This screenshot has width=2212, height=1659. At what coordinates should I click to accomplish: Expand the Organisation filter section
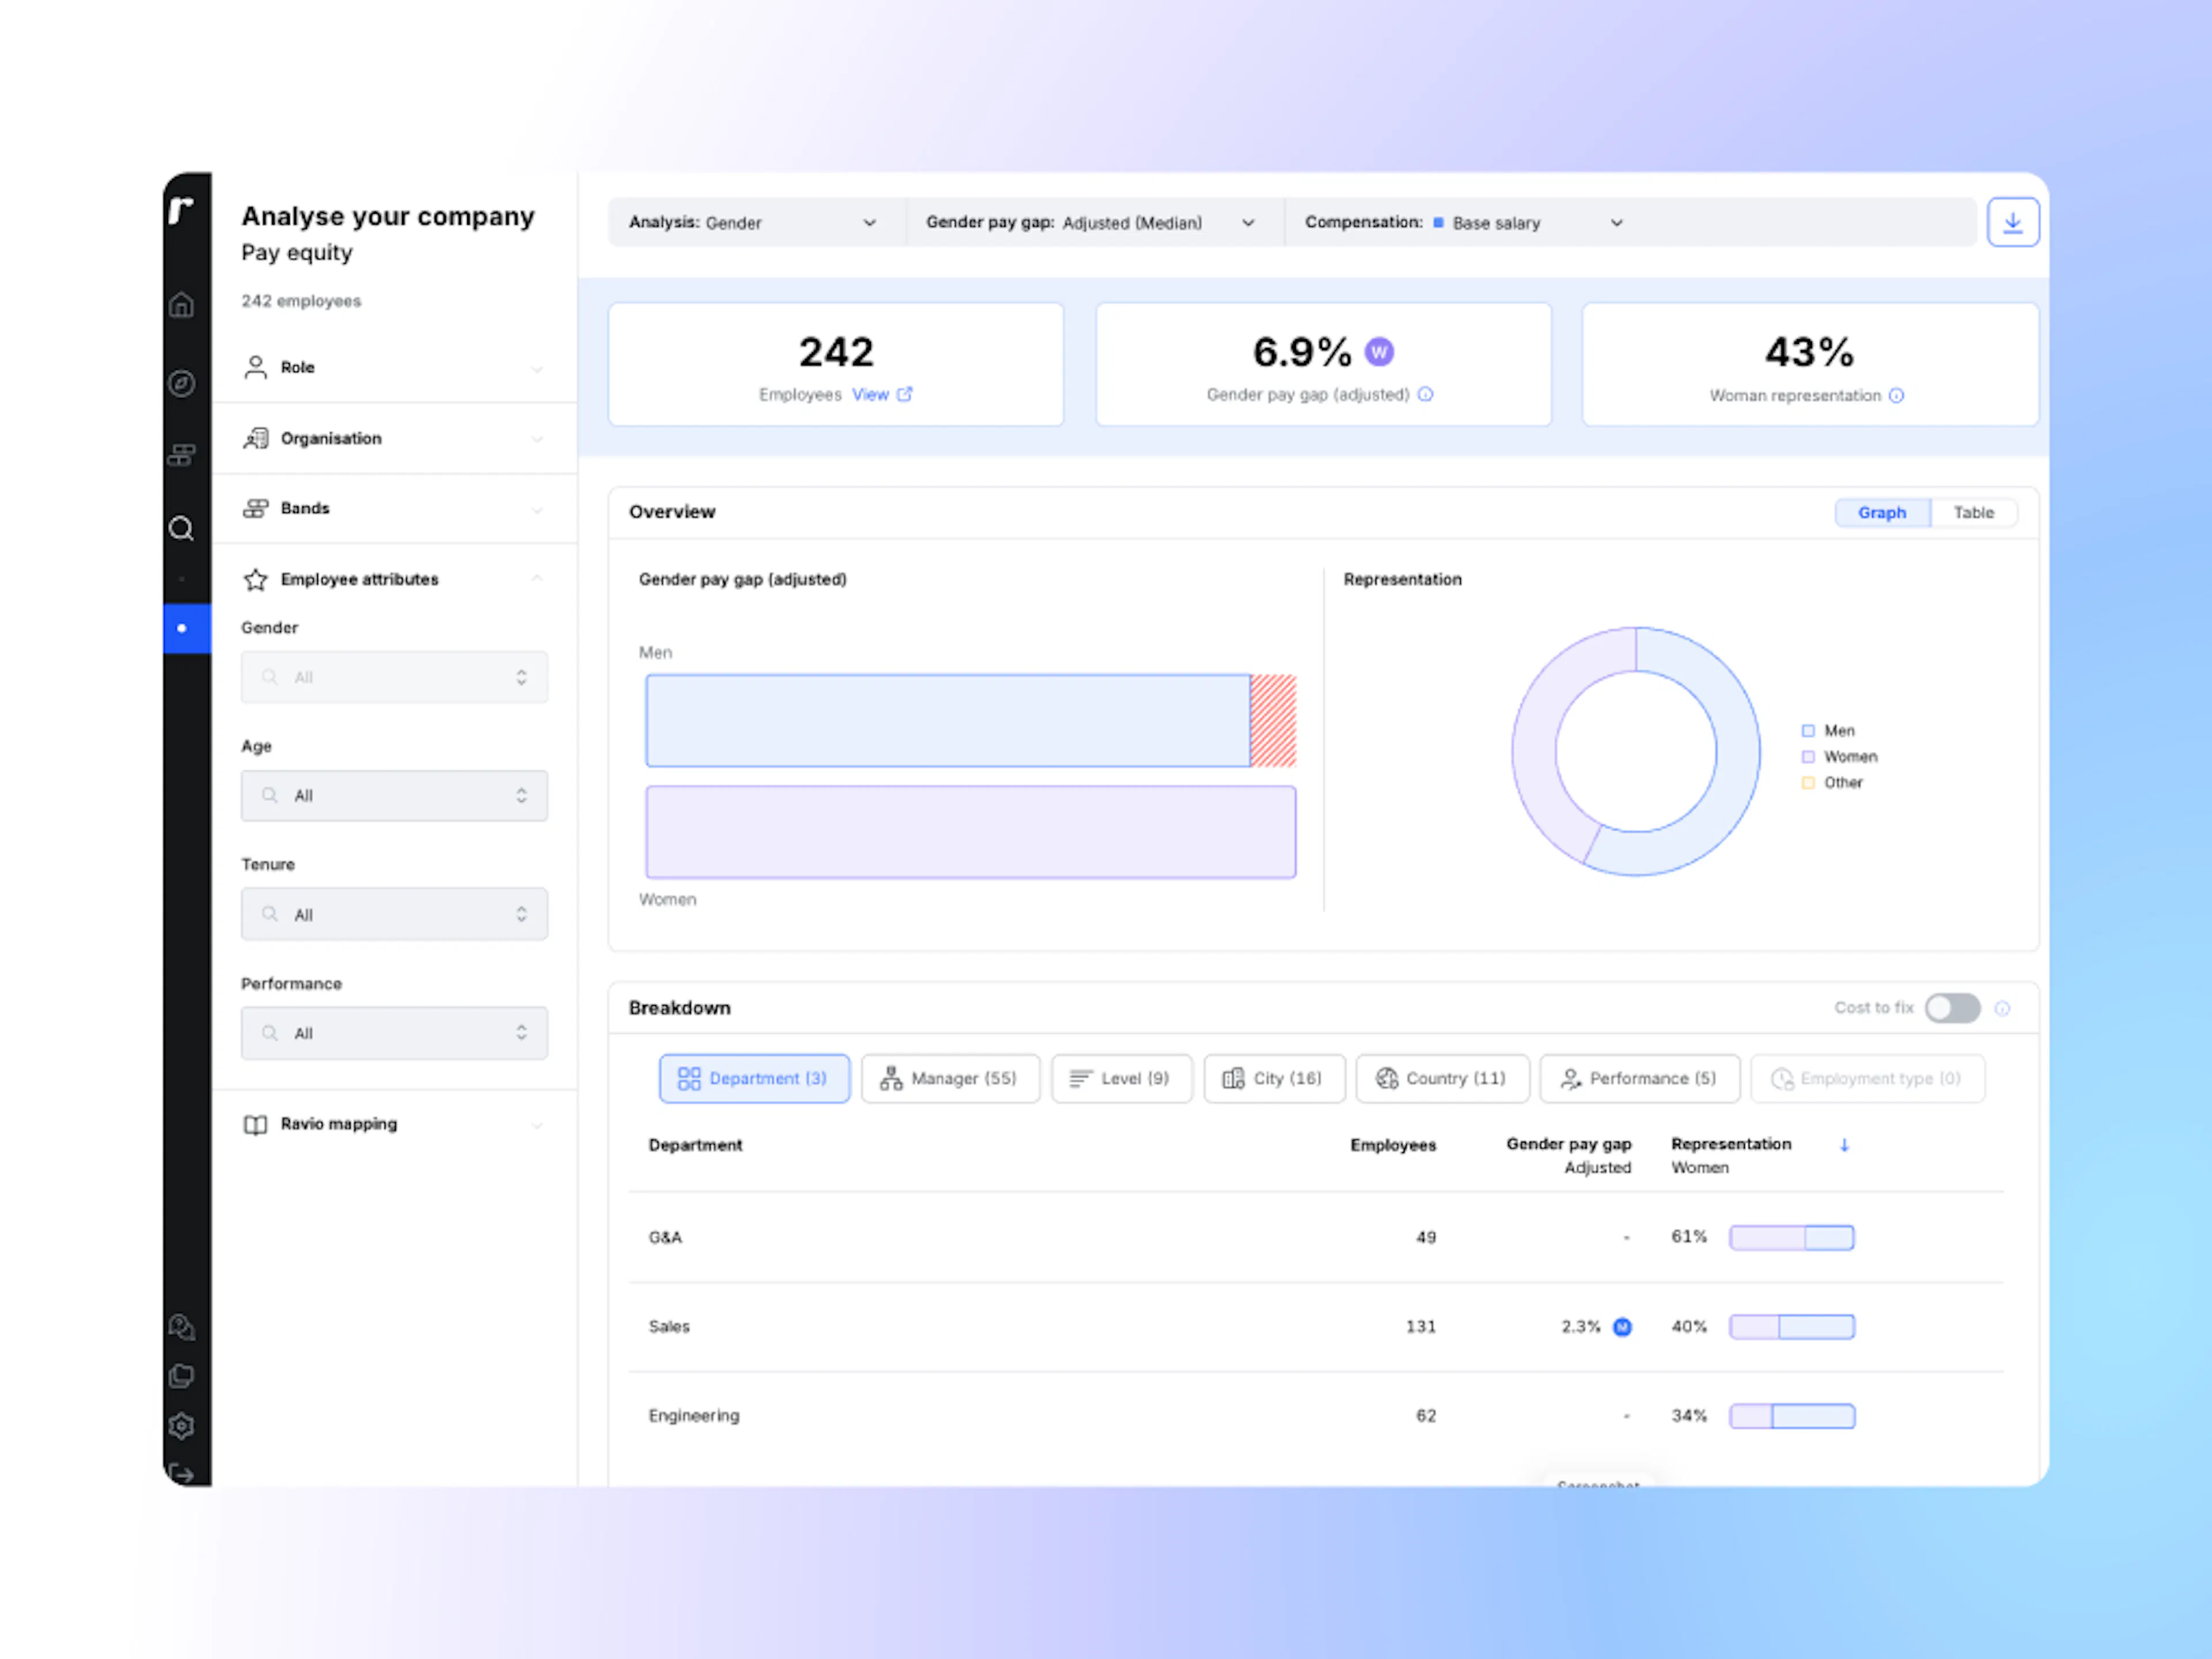point(395,438)
